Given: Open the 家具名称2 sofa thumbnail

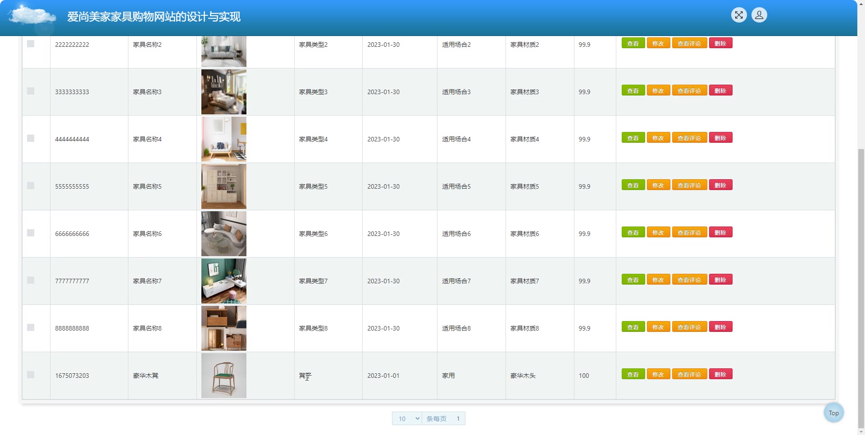Looking at the screenshot, I should click(x=224, y=51).
